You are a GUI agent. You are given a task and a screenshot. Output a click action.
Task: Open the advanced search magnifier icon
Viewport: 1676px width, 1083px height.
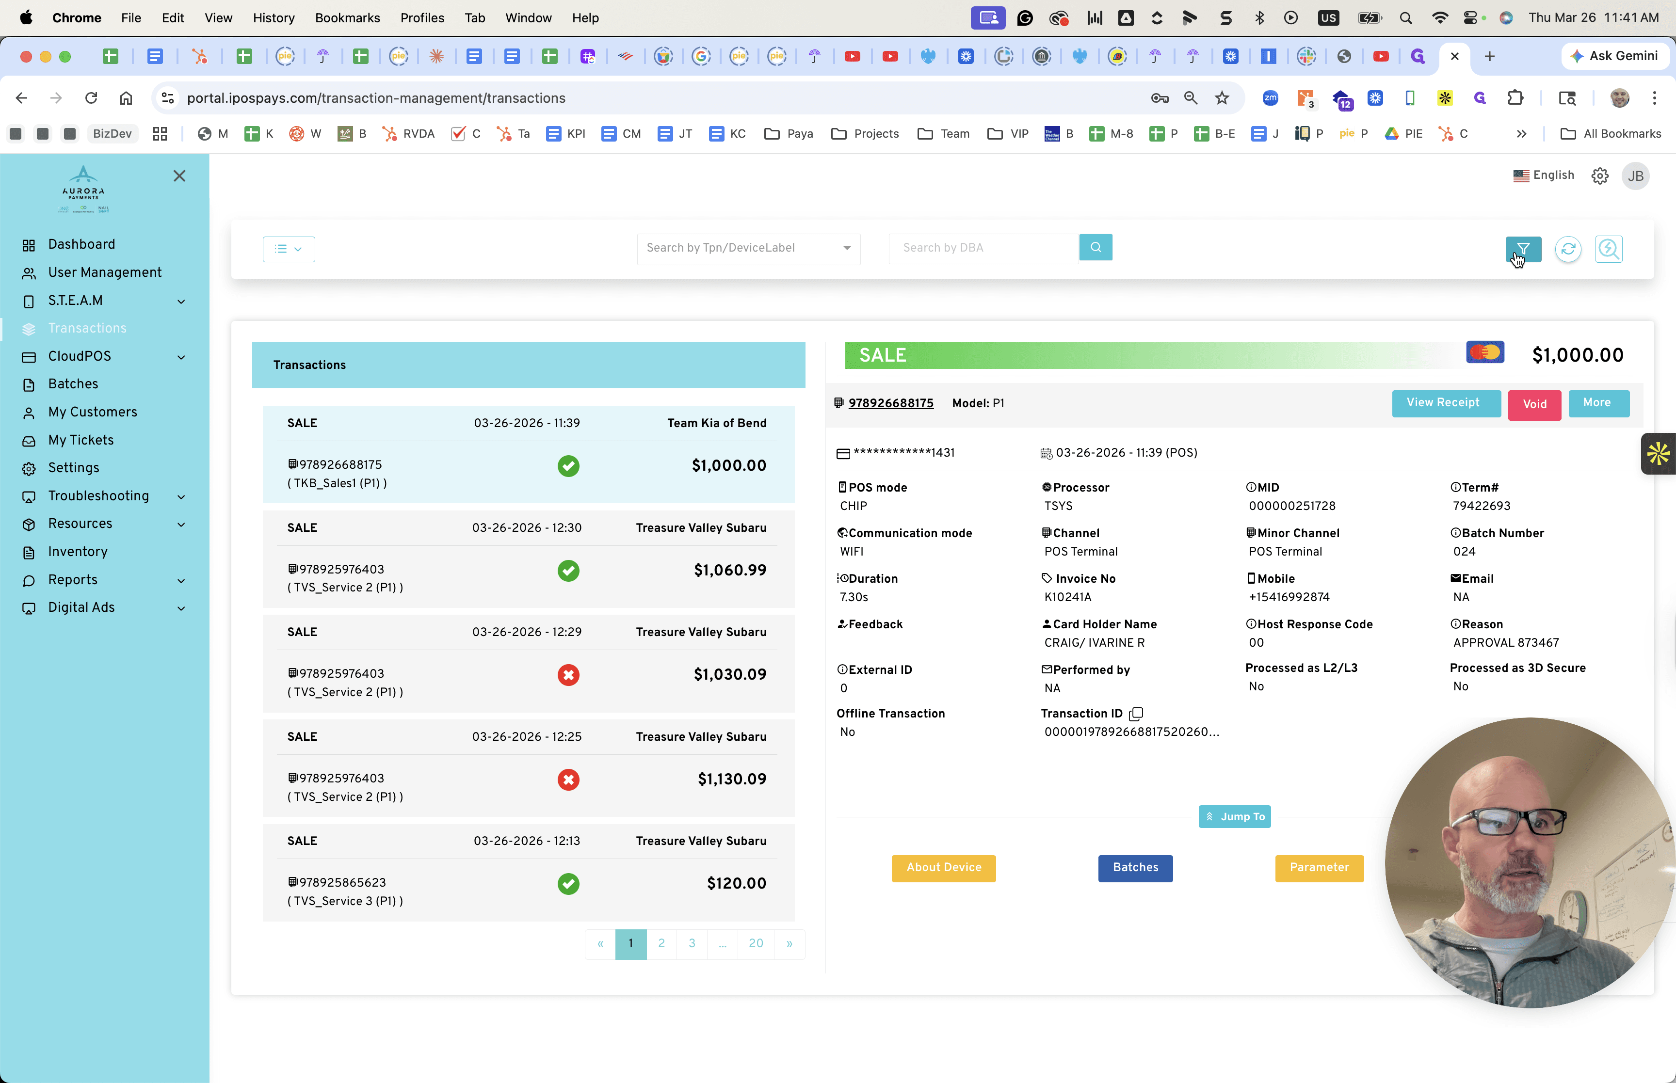(1609, 249)
